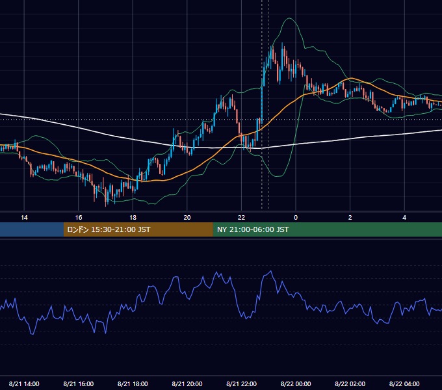Click the 8/21 18:00 label on the indicator axis

pos(133,383)
